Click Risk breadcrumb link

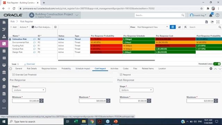tap(12, 22)
